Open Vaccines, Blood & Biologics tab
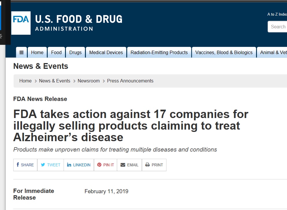This screenshot has height=210, width=287. click(224, 52)
